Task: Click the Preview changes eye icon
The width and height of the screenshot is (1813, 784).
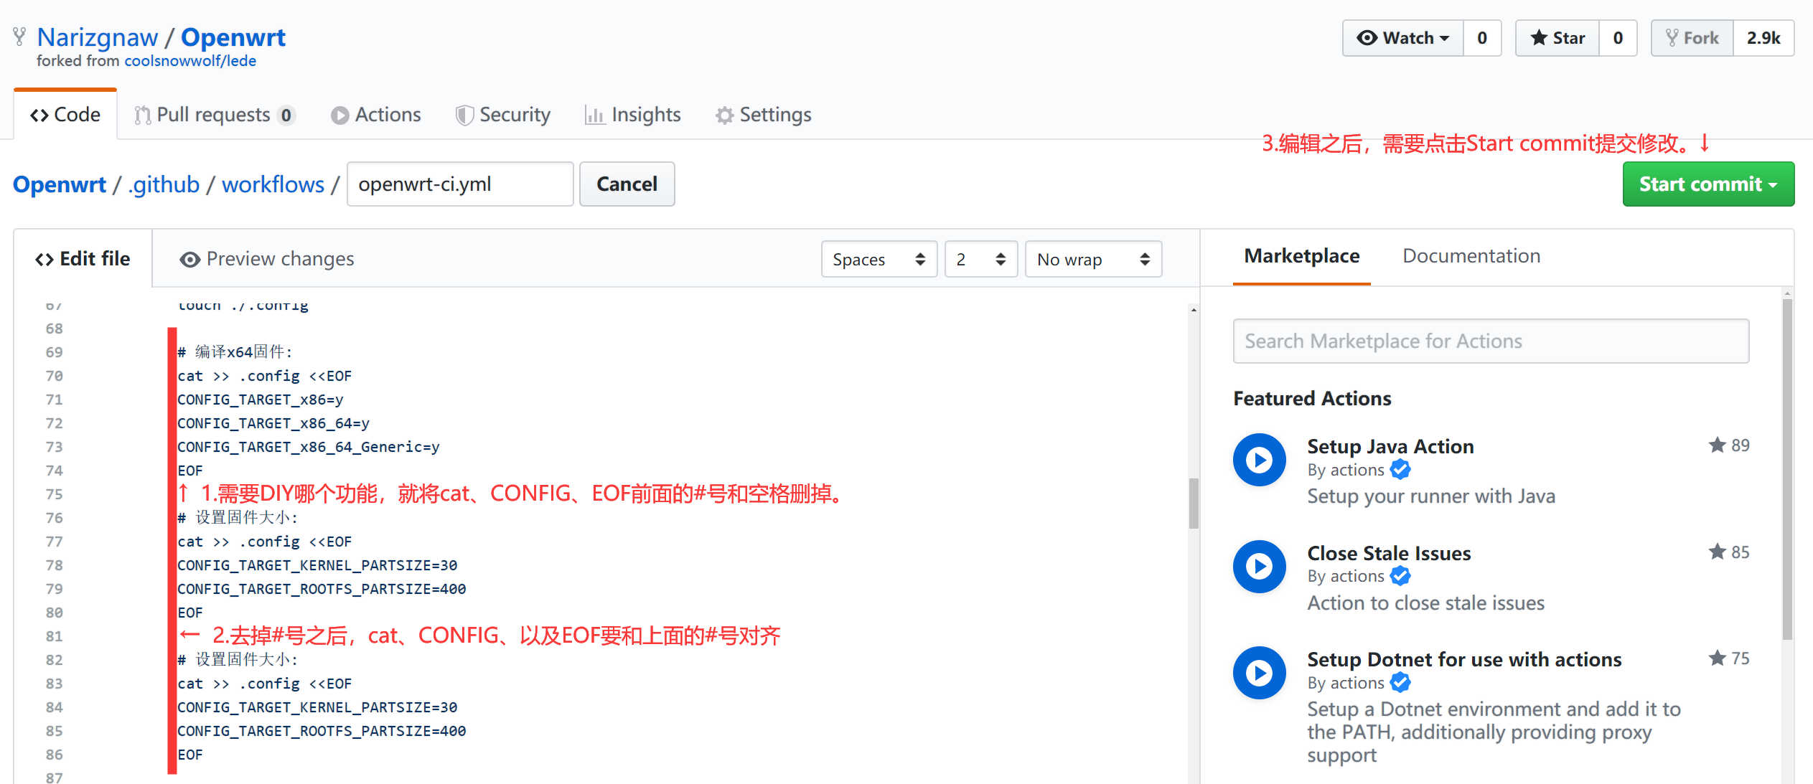Action: point(189,259)
